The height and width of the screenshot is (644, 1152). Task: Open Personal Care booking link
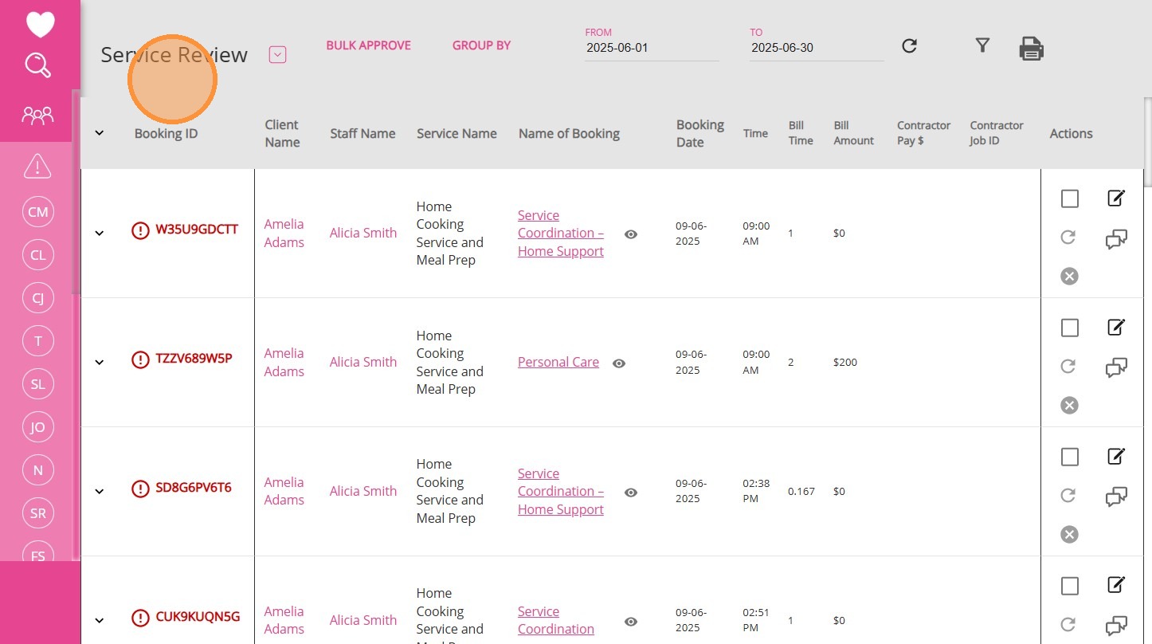pos(558,362)
